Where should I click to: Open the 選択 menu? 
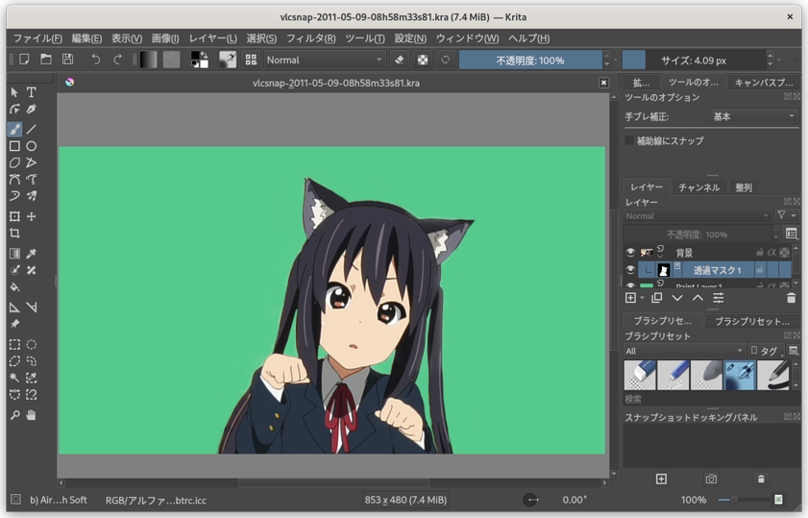261,38
